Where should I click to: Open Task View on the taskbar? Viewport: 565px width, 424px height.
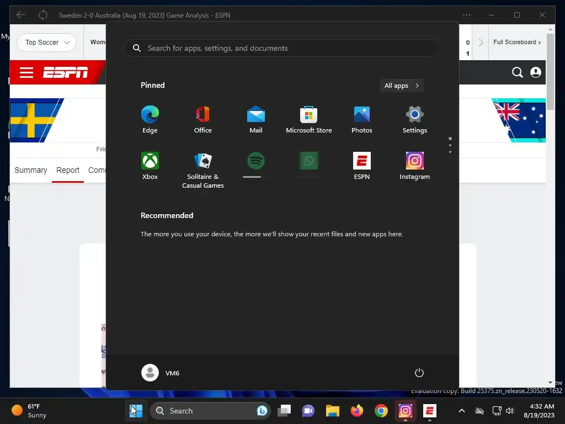[284, 411]
